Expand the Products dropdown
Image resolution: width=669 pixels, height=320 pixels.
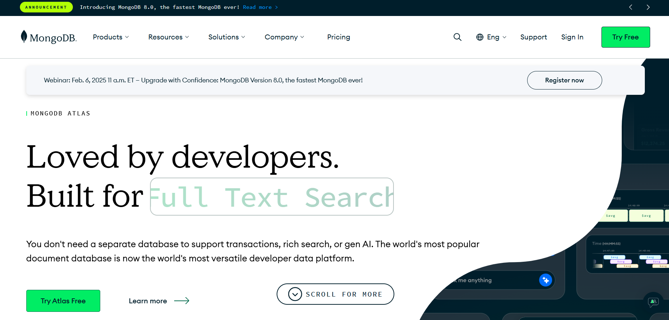point(111,37)
